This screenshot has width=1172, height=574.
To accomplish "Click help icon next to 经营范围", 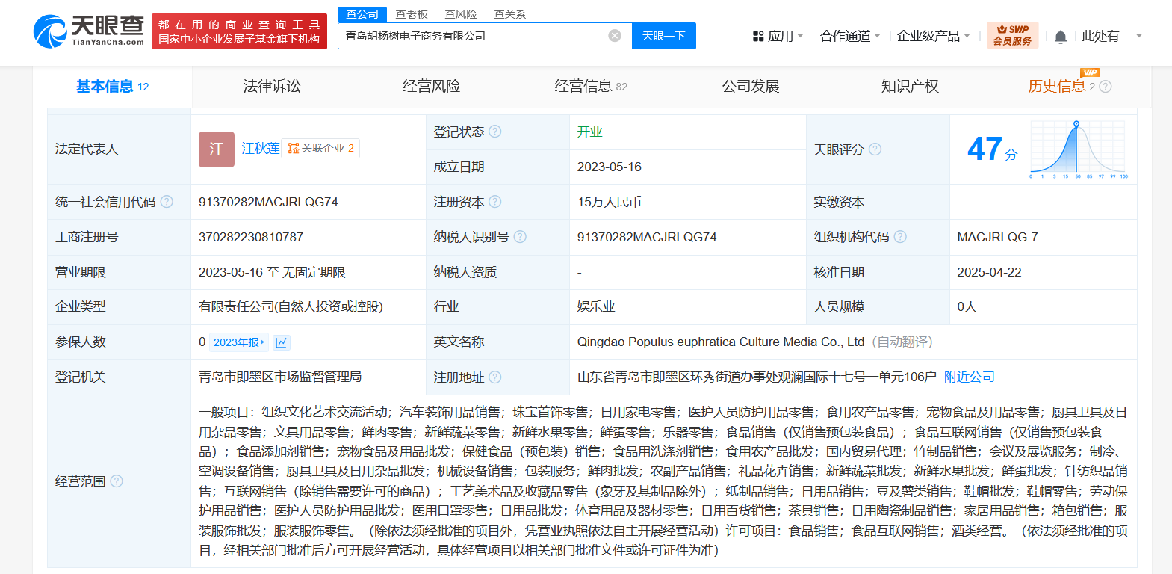I will (x=117, y=481).
